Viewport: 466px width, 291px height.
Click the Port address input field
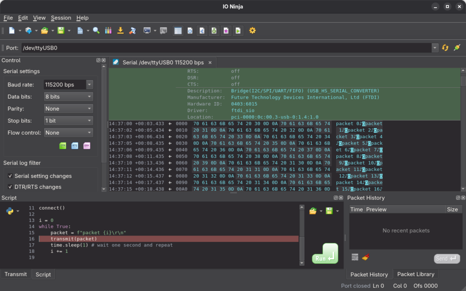click(x=225, y=48)
